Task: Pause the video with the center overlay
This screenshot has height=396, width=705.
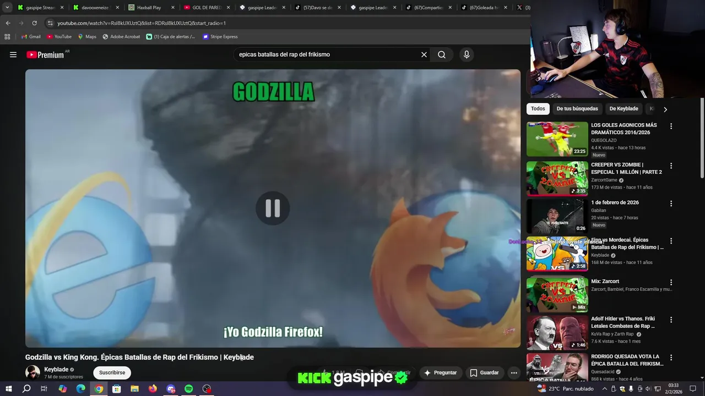Action: [x=273, y=208]
